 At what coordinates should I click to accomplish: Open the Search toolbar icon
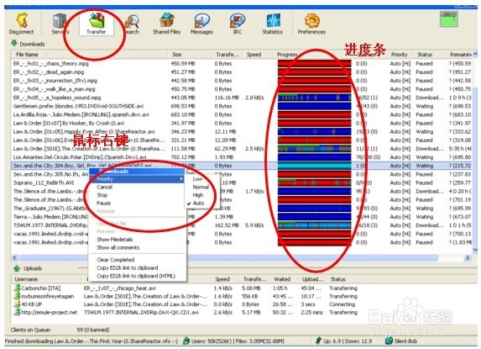(132, 24)
